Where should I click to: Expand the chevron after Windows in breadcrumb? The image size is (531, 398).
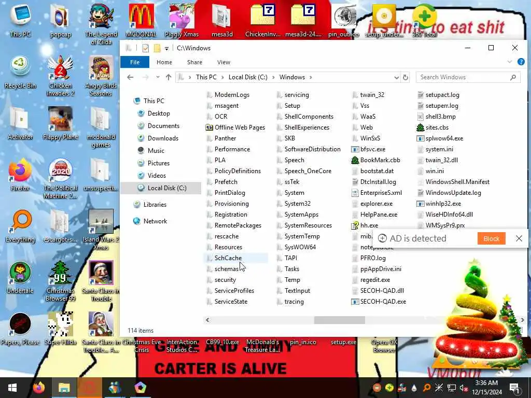[x=311, y=77]
